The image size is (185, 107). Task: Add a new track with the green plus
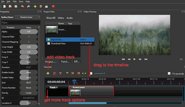[48, 73]
